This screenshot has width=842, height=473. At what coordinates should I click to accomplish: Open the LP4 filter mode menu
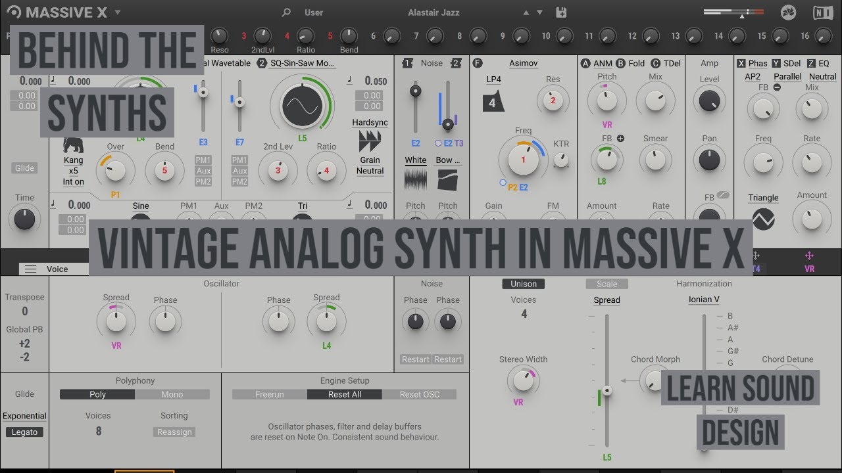[493, 79]
